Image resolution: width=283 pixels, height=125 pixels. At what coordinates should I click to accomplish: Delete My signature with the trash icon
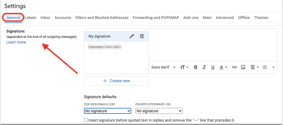[x=142, y=36]
